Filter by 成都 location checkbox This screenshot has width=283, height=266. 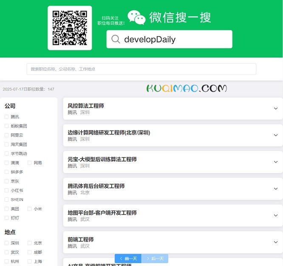coord(29,252)
